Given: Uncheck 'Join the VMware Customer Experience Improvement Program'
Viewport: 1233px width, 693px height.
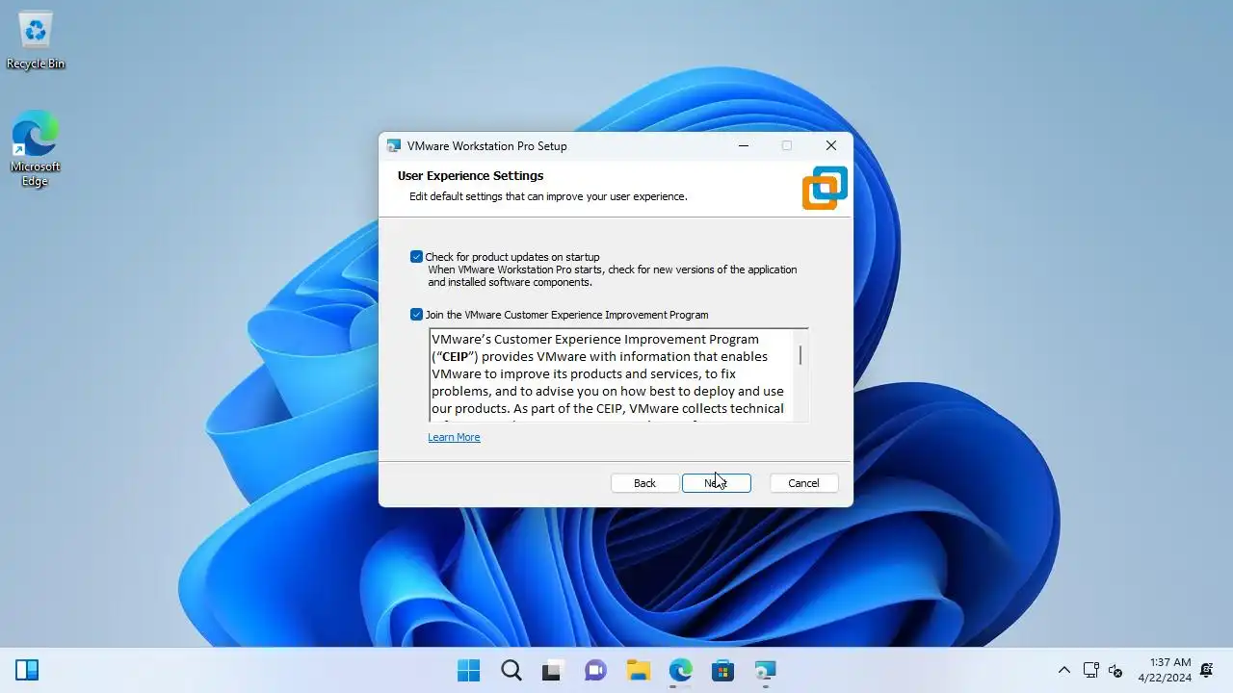Looking at the screenshot, I should click(416, 315).
